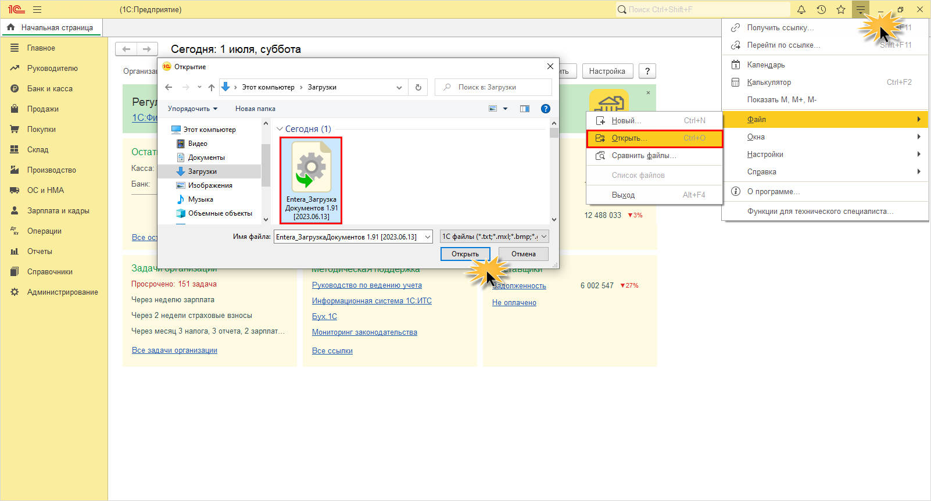Click the Поиск Ctrl+Shift+F search box
The height and width of the screenshot is (501, 931).
(703, 9)
